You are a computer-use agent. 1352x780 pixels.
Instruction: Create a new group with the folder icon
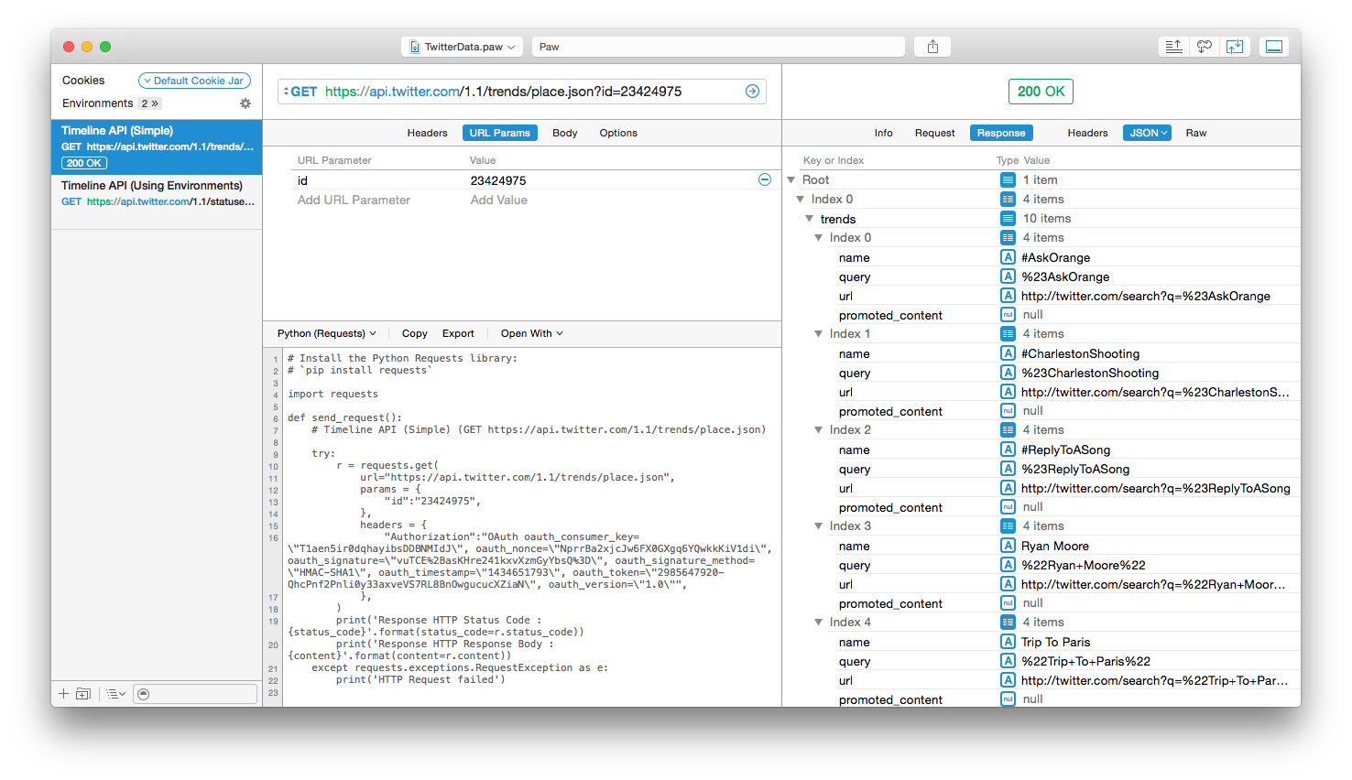pyautogui.click(x=83, y=694)
